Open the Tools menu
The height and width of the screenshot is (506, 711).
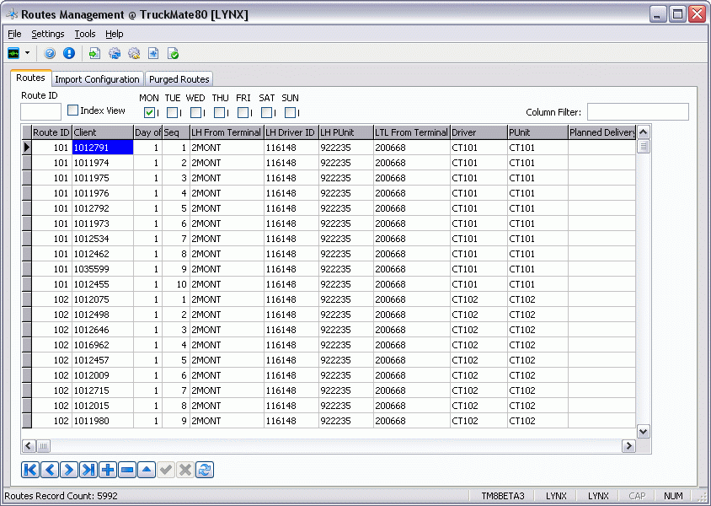[x=85, y=34]
